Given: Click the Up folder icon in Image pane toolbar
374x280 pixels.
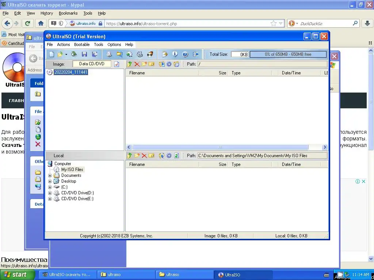Looking at the screenshot, I should [x=130, y=64].
